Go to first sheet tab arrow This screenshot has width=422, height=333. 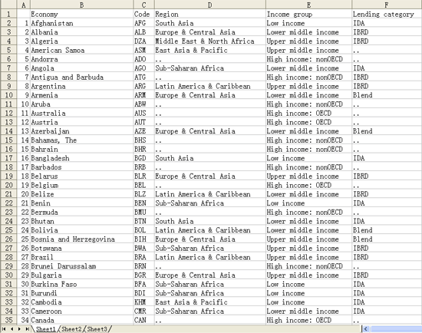4,328
